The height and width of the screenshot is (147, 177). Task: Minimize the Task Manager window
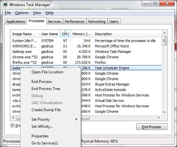(x=146, y=4)
